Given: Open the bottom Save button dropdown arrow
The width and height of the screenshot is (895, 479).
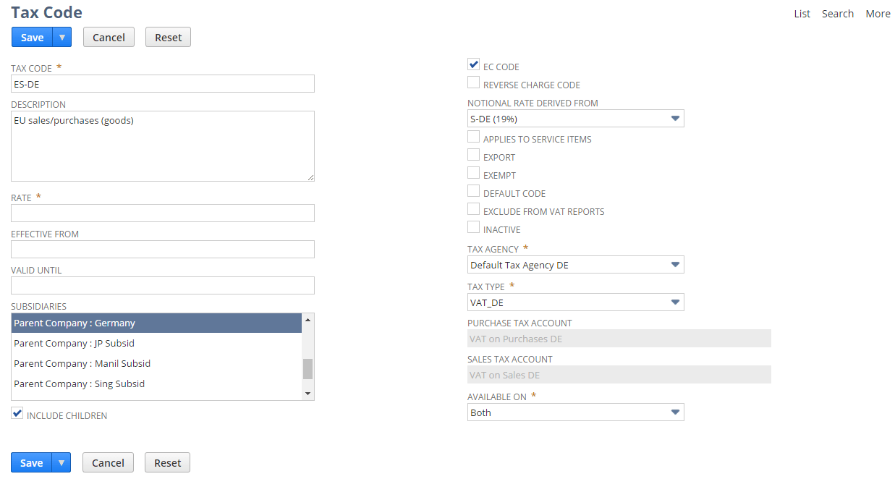Looking at the screenshot, I should pyautogui.click(x=61, y=462).
